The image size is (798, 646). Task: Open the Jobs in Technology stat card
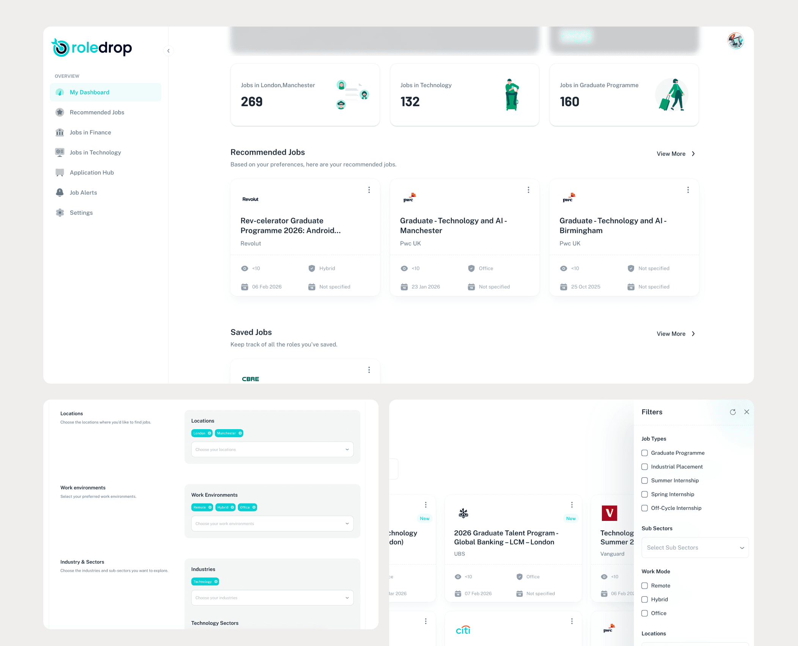tap(464, 95)
